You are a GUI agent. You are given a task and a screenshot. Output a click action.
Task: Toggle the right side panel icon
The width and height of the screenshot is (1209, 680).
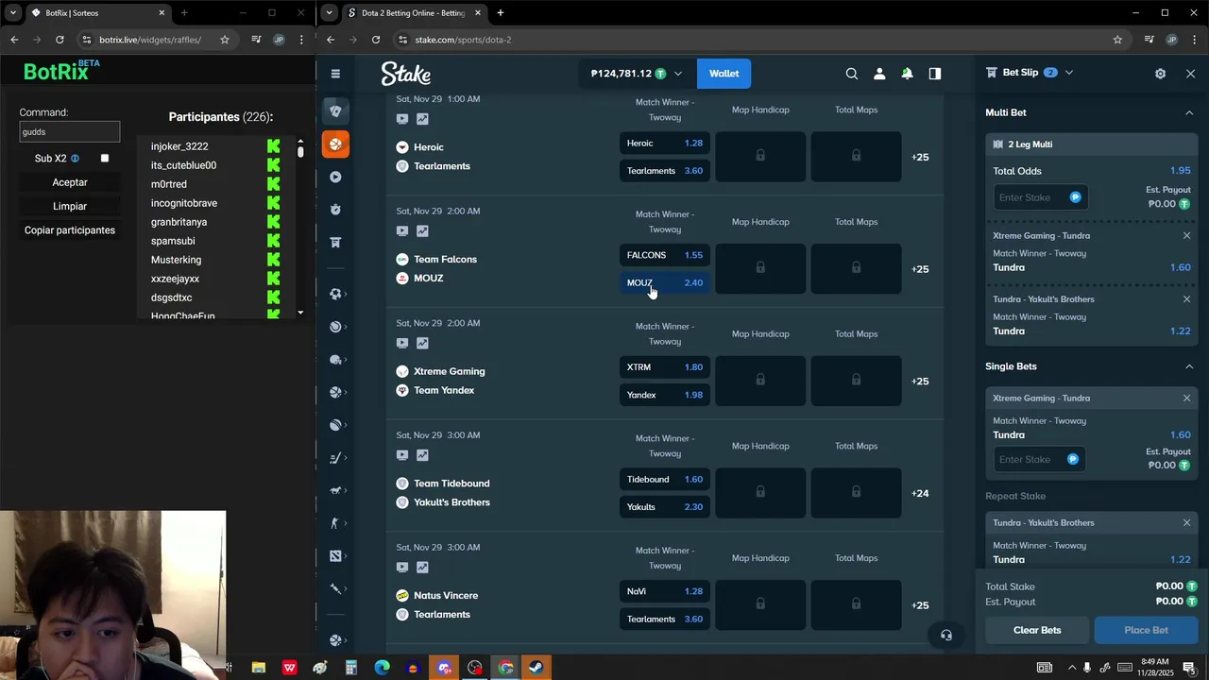pyautogui.click(x=935, y=74)
